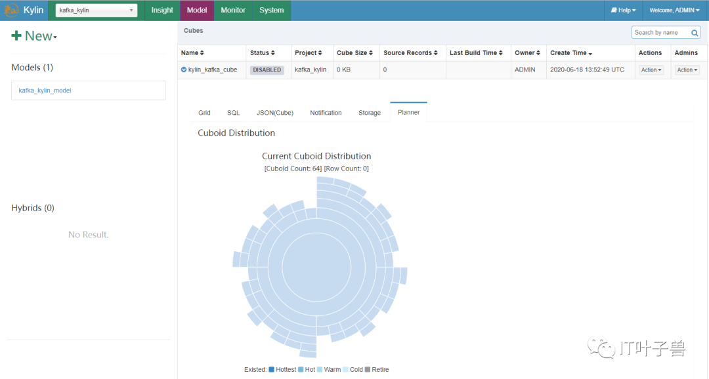Open the kafka_kylin_model link
The width and height of the screenshot is (709, 379).
click(45, 90)
